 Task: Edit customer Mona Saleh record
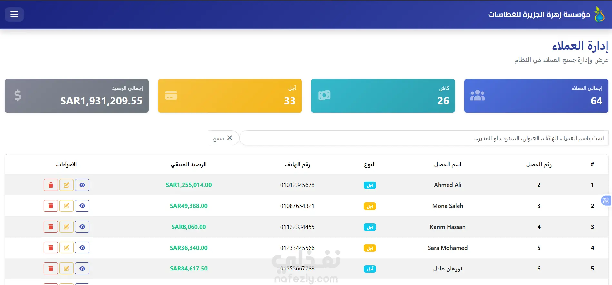66,206
